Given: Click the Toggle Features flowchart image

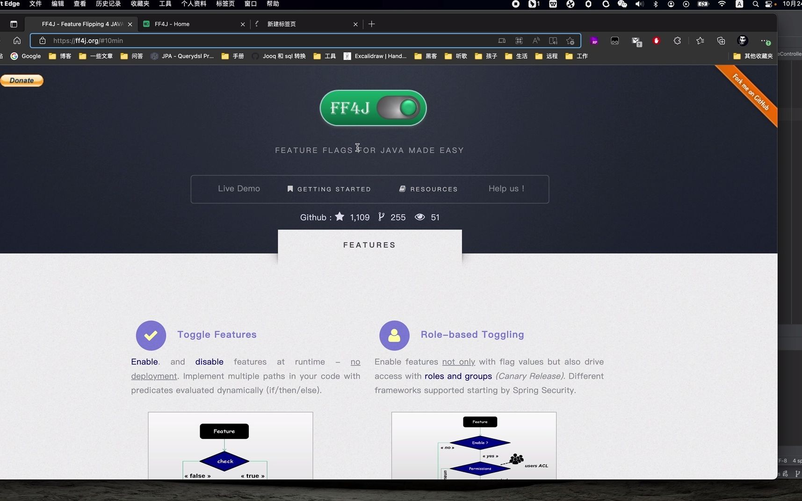Looking at the screenshot, I should click(x=231, y=445).
